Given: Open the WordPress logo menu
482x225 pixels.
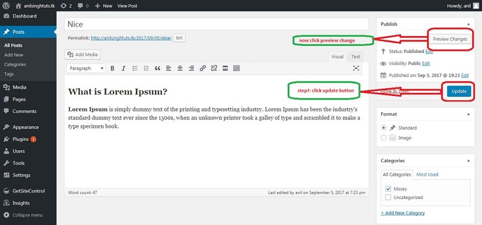Looking at the screenshot, I should pos(6,5).
